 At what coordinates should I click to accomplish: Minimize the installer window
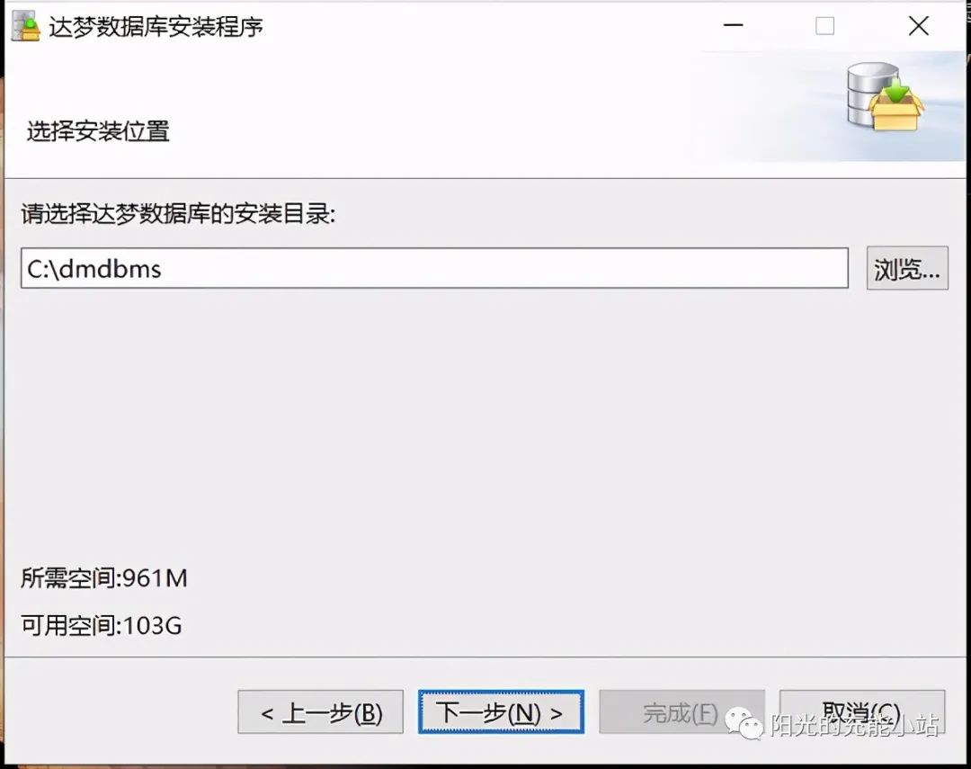pos(734,25)
